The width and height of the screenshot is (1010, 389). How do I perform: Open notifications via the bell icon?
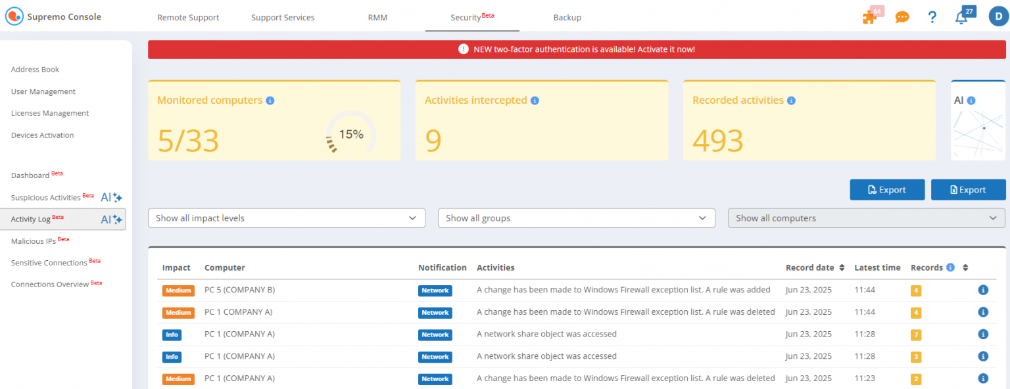tap(961, 18)
